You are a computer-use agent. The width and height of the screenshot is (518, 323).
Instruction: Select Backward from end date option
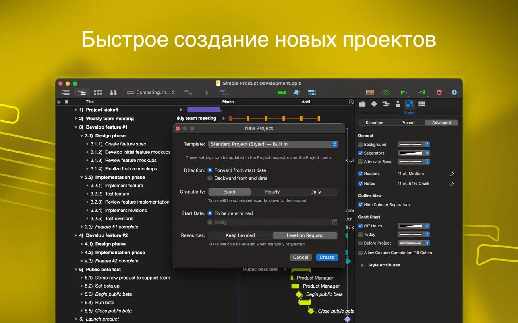coord(210,178)
